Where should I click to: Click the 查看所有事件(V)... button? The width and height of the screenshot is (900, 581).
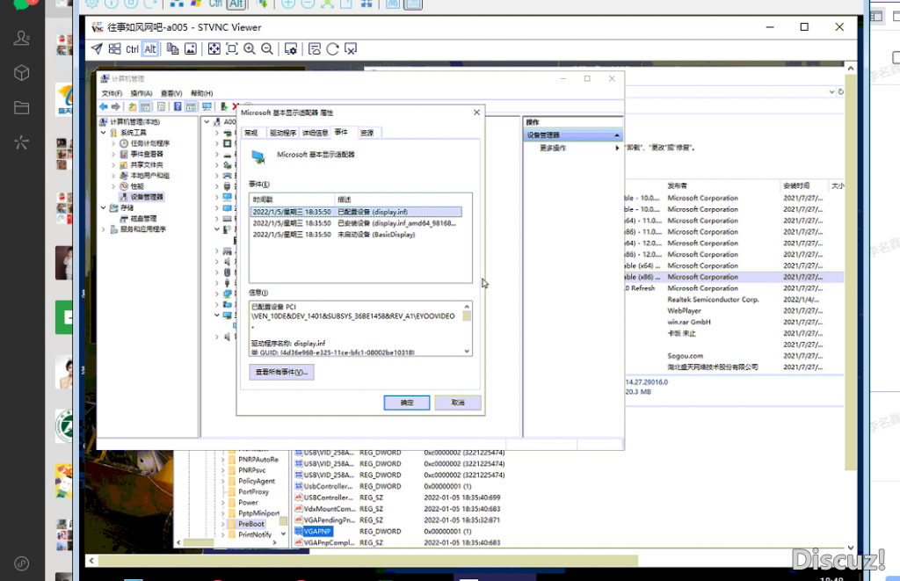tap(281, 372)
